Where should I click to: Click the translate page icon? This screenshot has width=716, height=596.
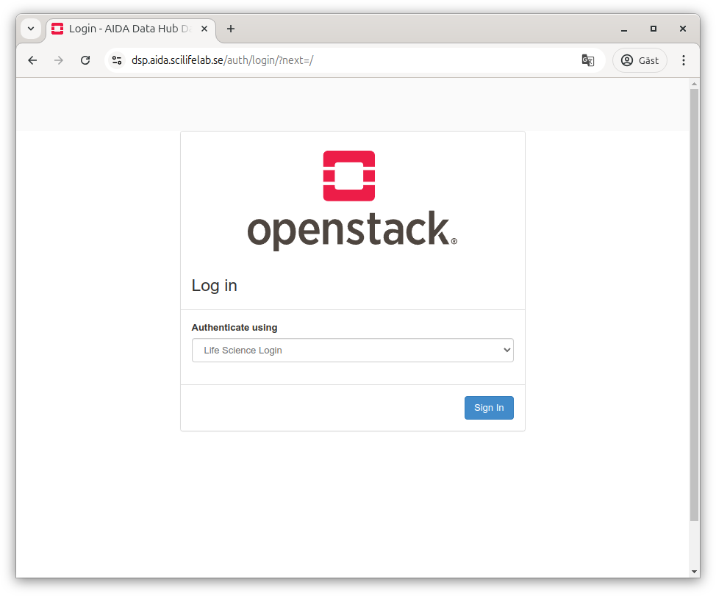587,60
